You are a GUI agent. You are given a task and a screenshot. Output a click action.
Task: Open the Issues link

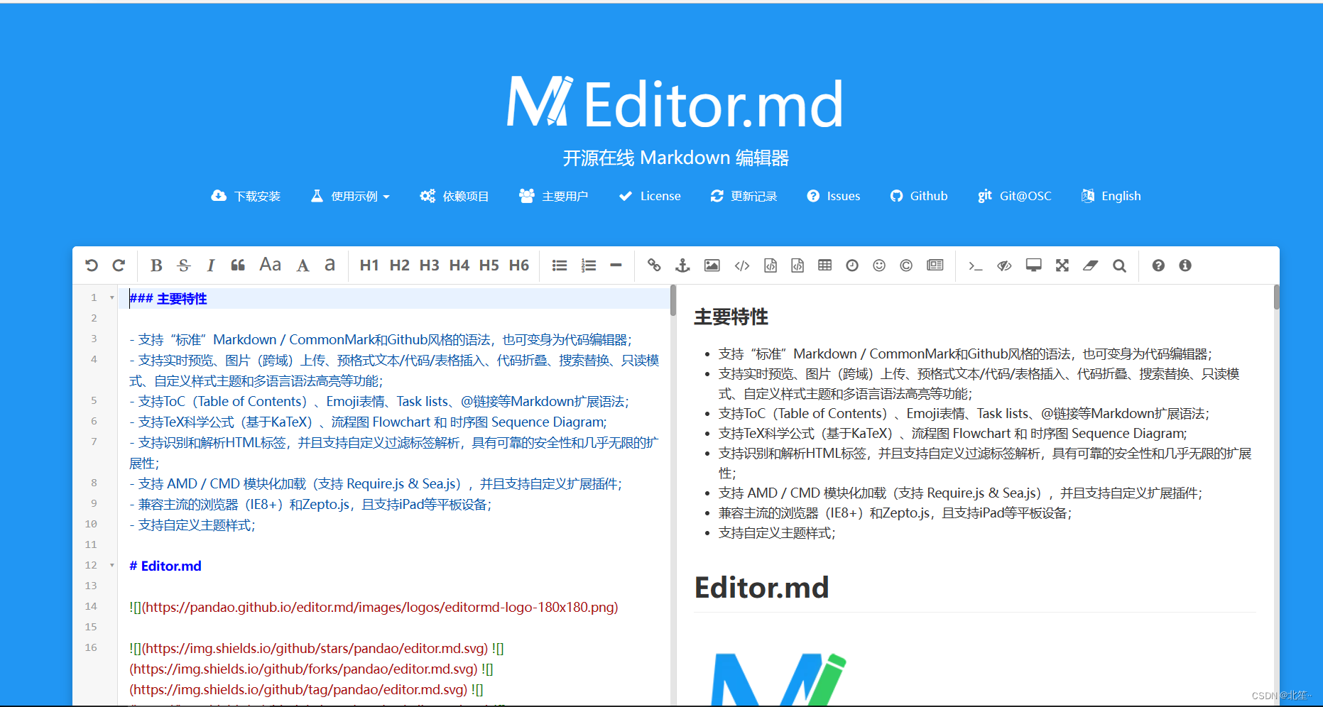[834, 196]
